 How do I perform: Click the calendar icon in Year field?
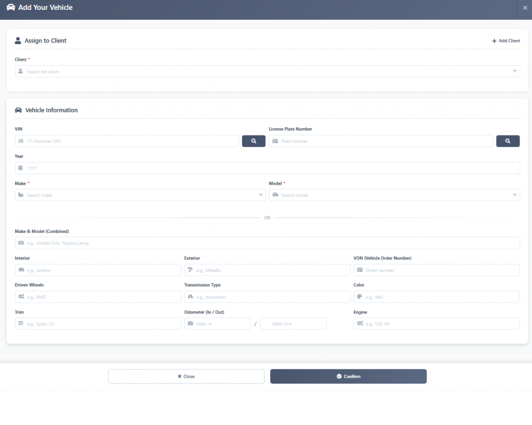21,168
